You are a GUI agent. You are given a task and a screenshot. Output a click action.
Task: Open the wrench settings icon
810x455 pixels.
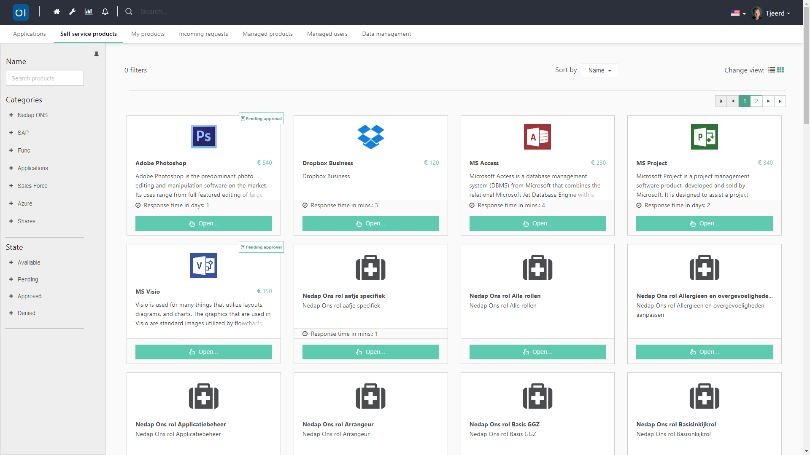point(73,12)
